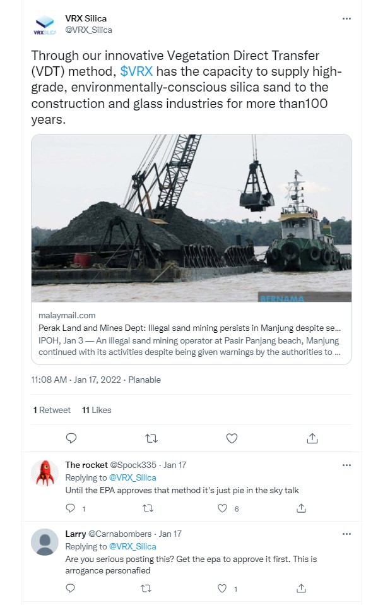This screenshot has height=605, width=366.
Task: Reply to the VRX Silica tweet
Action: pos(71,438)
